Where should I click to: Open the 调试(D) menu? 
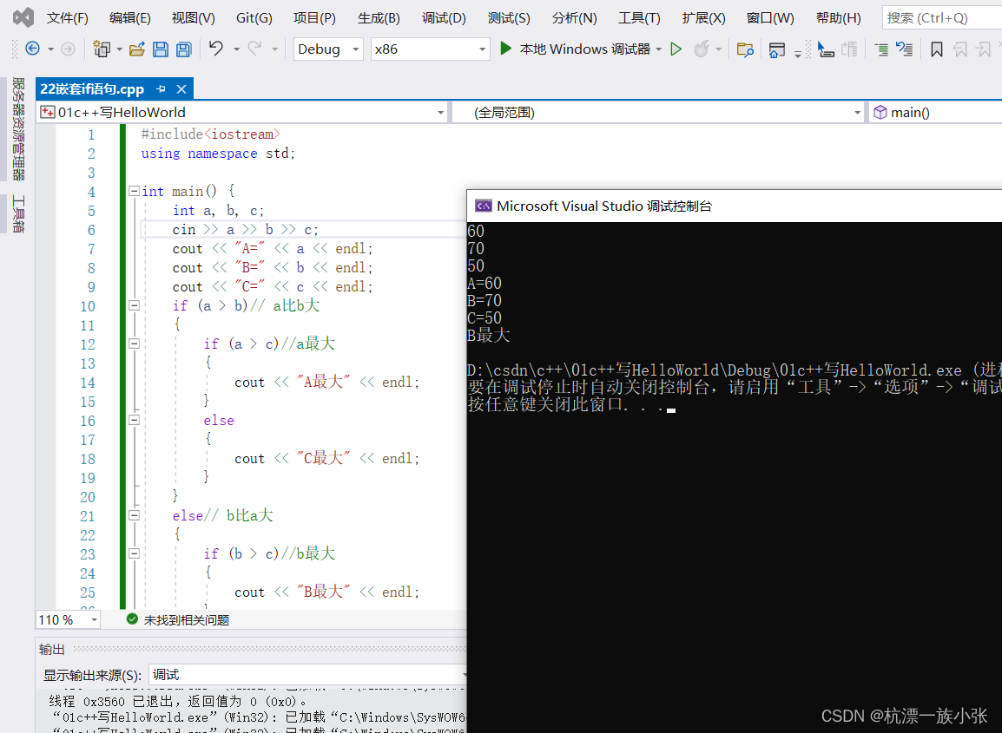pos(444,18)
